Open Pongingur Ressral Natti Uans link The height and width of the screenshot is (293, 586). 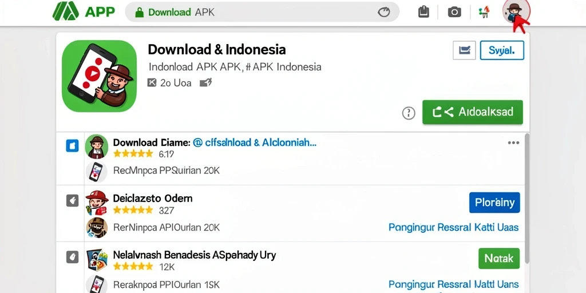point(453,284)
